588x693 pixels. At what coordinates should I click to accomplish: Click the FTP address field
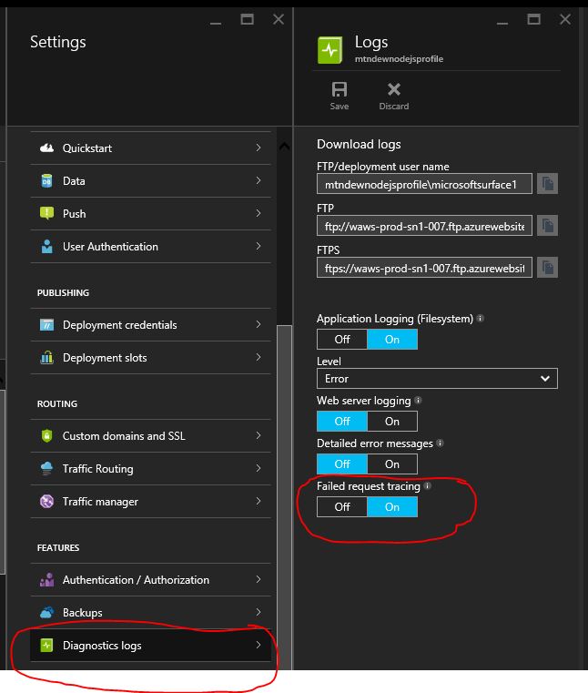click(424, 226)
